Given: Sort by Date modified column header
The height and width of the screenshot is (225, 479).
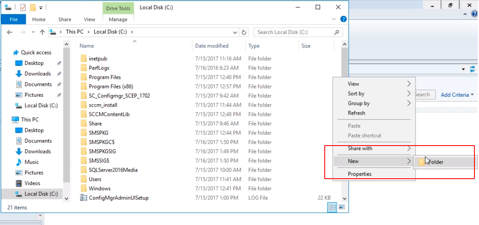Looking at the screenshot, I should (x=212, y=46).
